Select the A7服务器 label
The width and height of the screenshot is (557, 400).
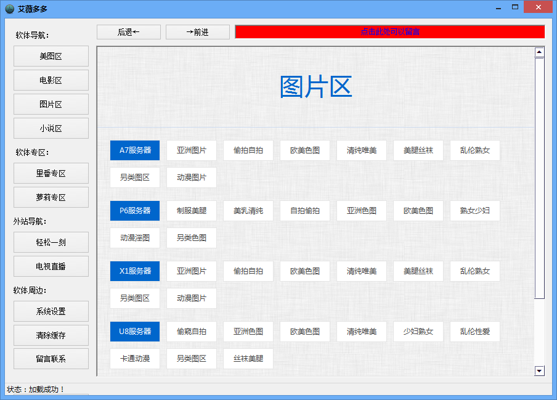click(135, 150)
